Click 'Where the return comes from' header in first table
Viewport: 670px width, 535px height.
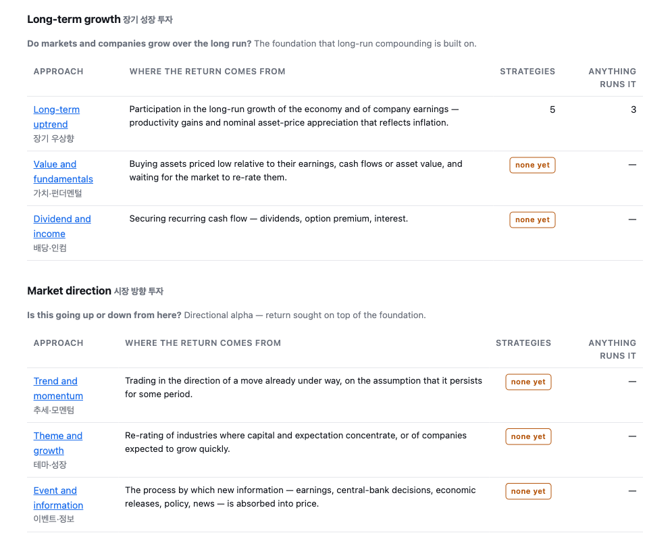tap(207, 72)
